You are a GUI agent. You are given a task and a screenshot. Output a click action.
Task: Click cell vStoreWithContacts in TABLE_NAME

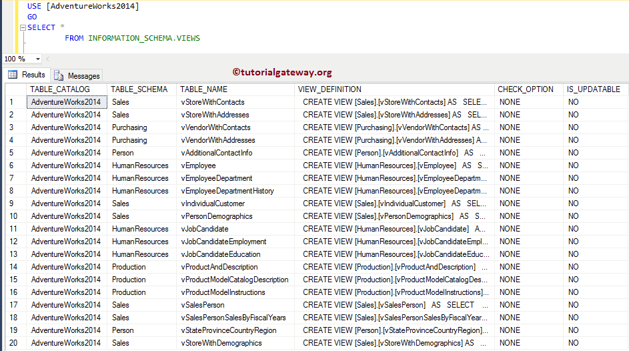click(235, 102)
